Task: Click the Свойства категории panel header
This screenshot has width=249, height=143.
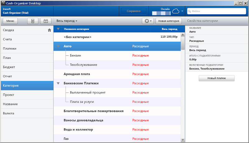Action: (202, 21)
